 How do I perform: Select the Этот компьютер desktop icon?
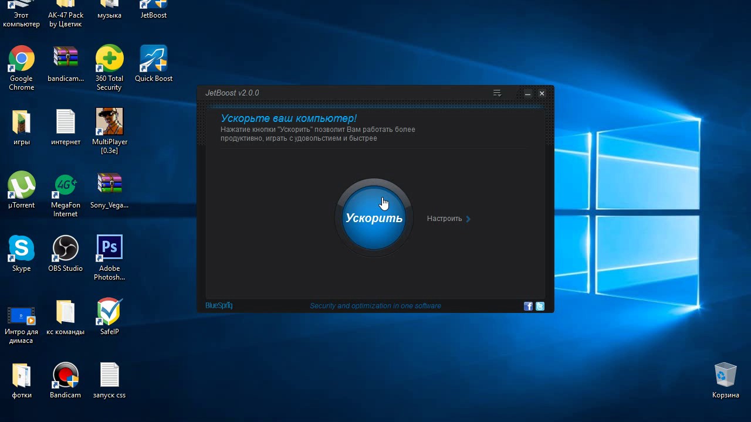(x=22, y=14)
